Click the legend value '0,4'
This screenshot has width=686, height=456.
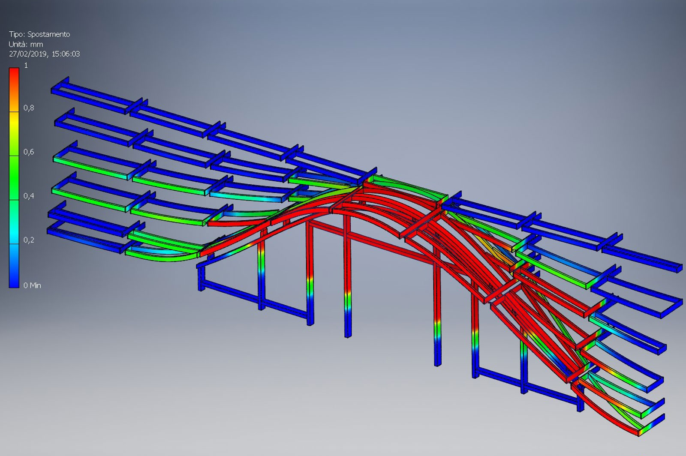pos(29,196)
